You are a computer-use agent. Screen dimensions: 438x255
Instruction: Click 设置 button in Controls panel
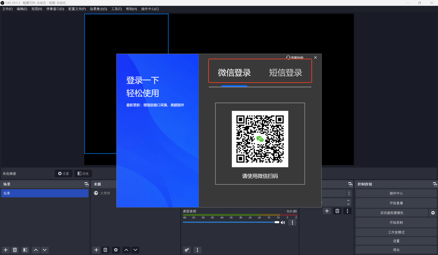396,241
